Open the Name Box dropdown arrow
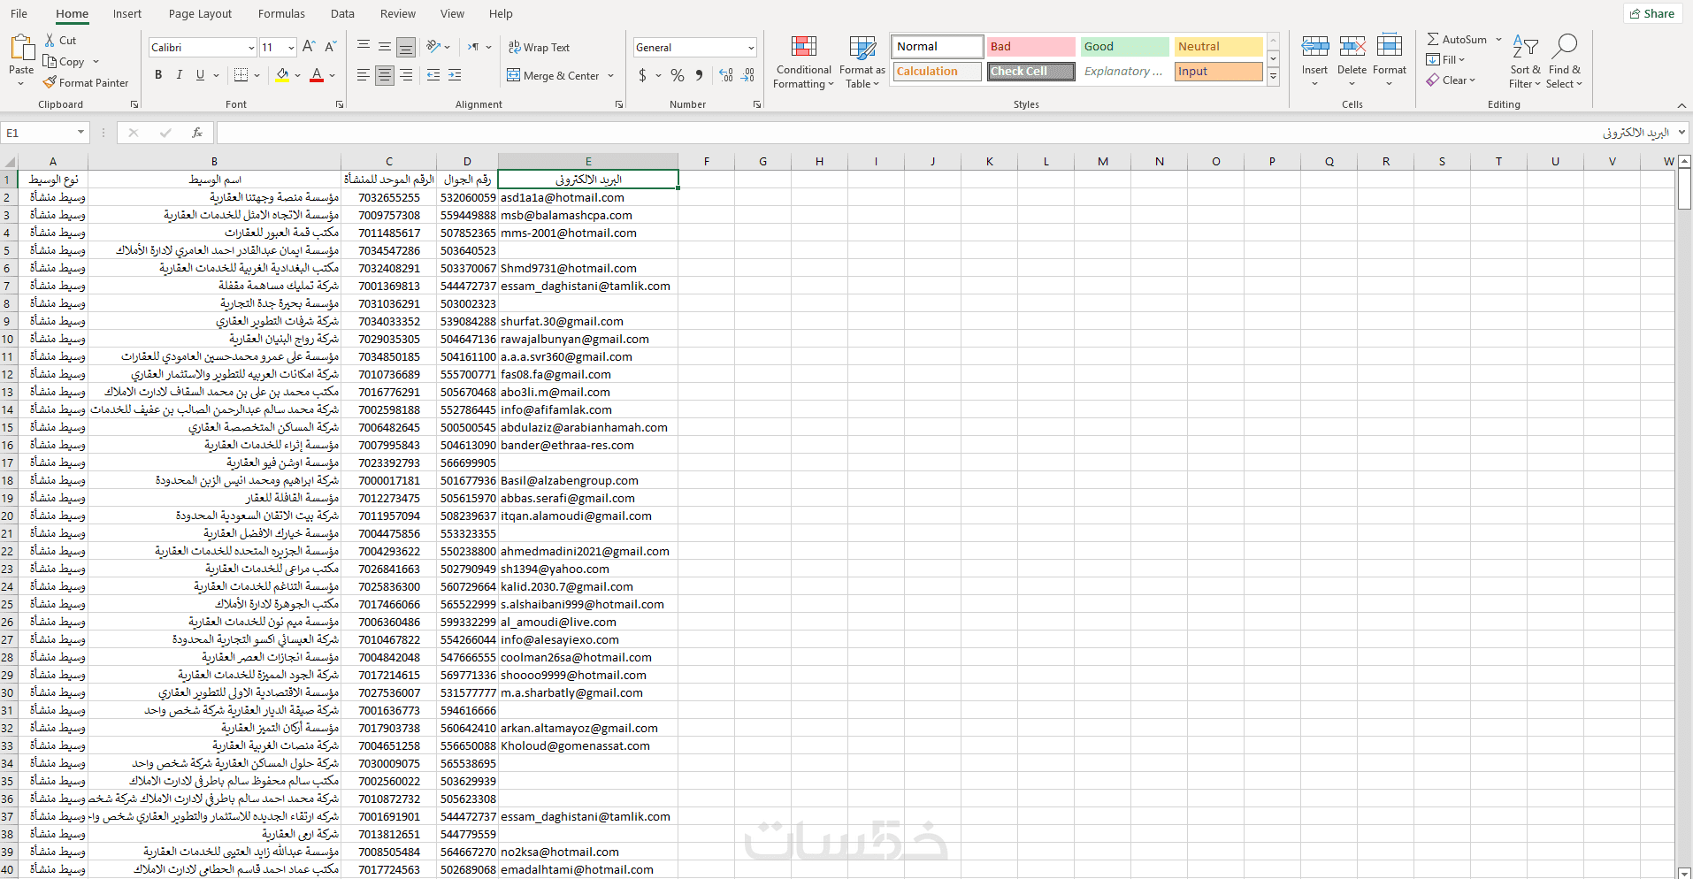Image resolution: width=1693 pixels, height=879 pixels. coord(80,133)
